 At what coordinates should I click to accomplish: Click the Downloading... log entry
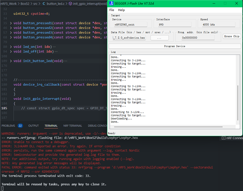click(121, 118)
